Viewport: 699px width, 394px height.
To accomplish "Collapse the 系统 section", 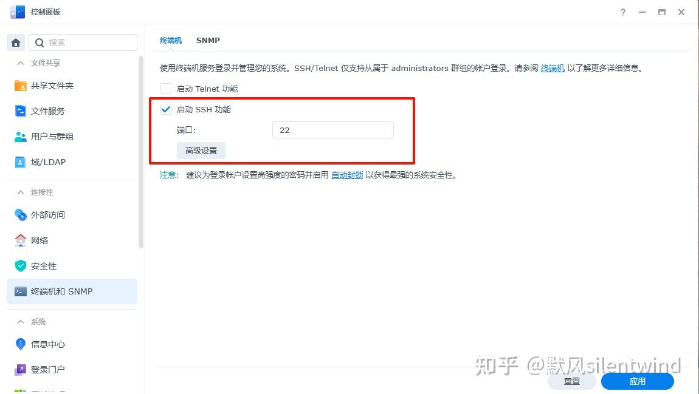I will [x=21, y=322].
